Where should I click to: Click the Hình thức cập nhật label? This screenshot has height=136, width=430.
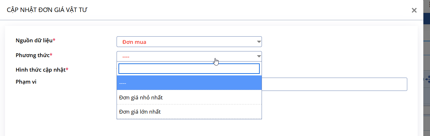coord(40,70)
